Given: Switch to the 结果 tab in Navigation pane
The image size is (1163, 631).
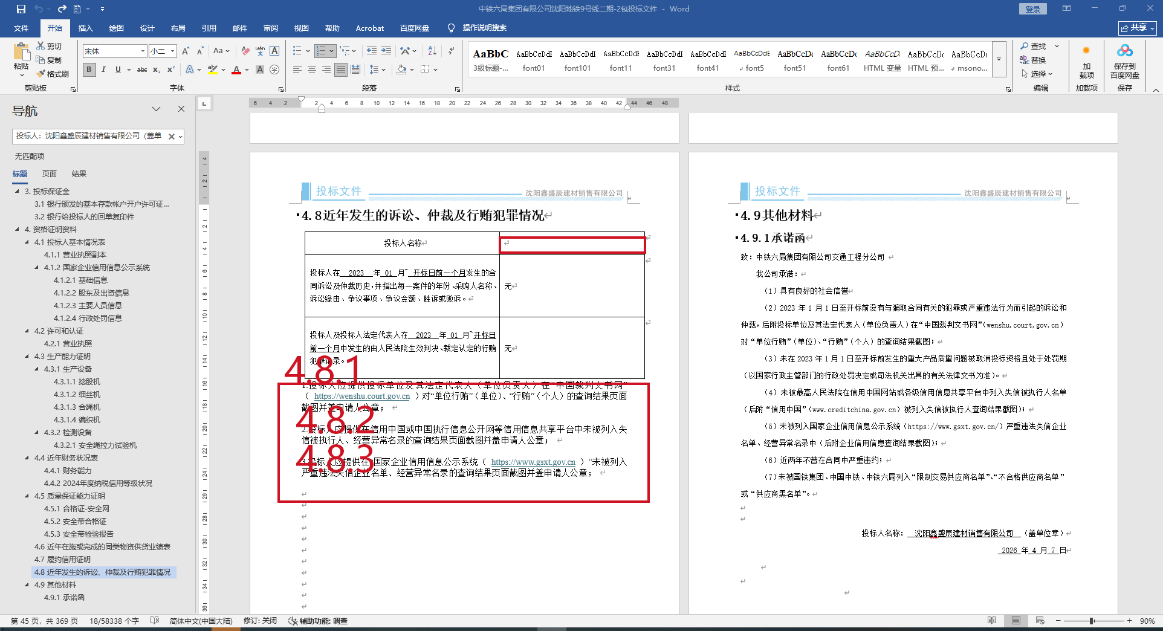Looking at the screenshot, I should pyautogui.click(x=79, y=173).
